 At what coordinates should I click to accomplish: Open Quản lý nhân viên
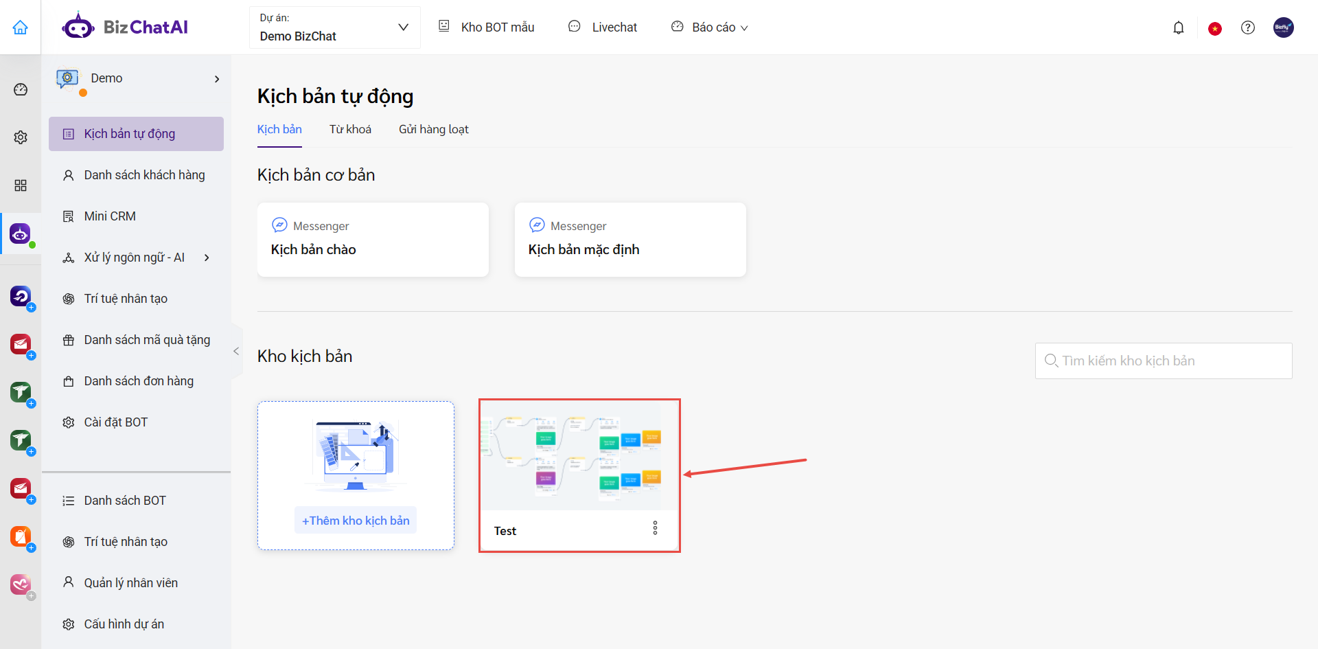coord(136,583)
